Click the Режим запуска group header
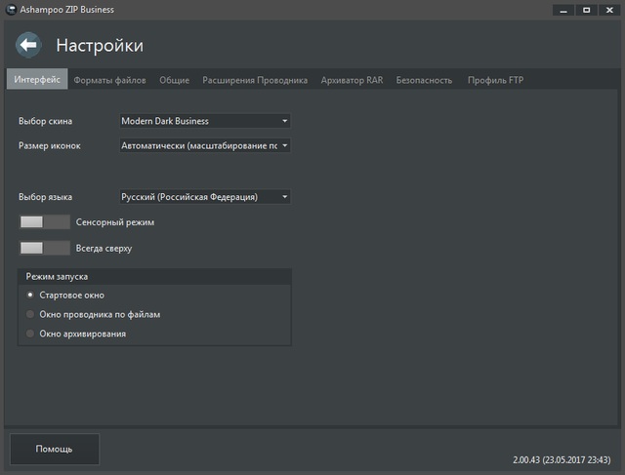The image size is (625, 475). click(154, 276)
